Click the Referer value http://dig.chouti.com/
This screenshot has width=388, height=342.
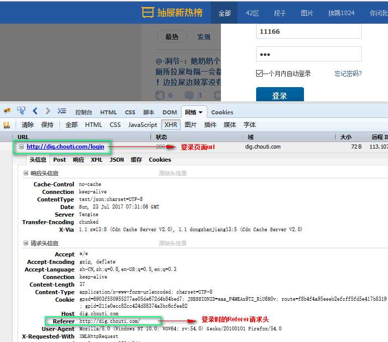(x=110, y=321)
